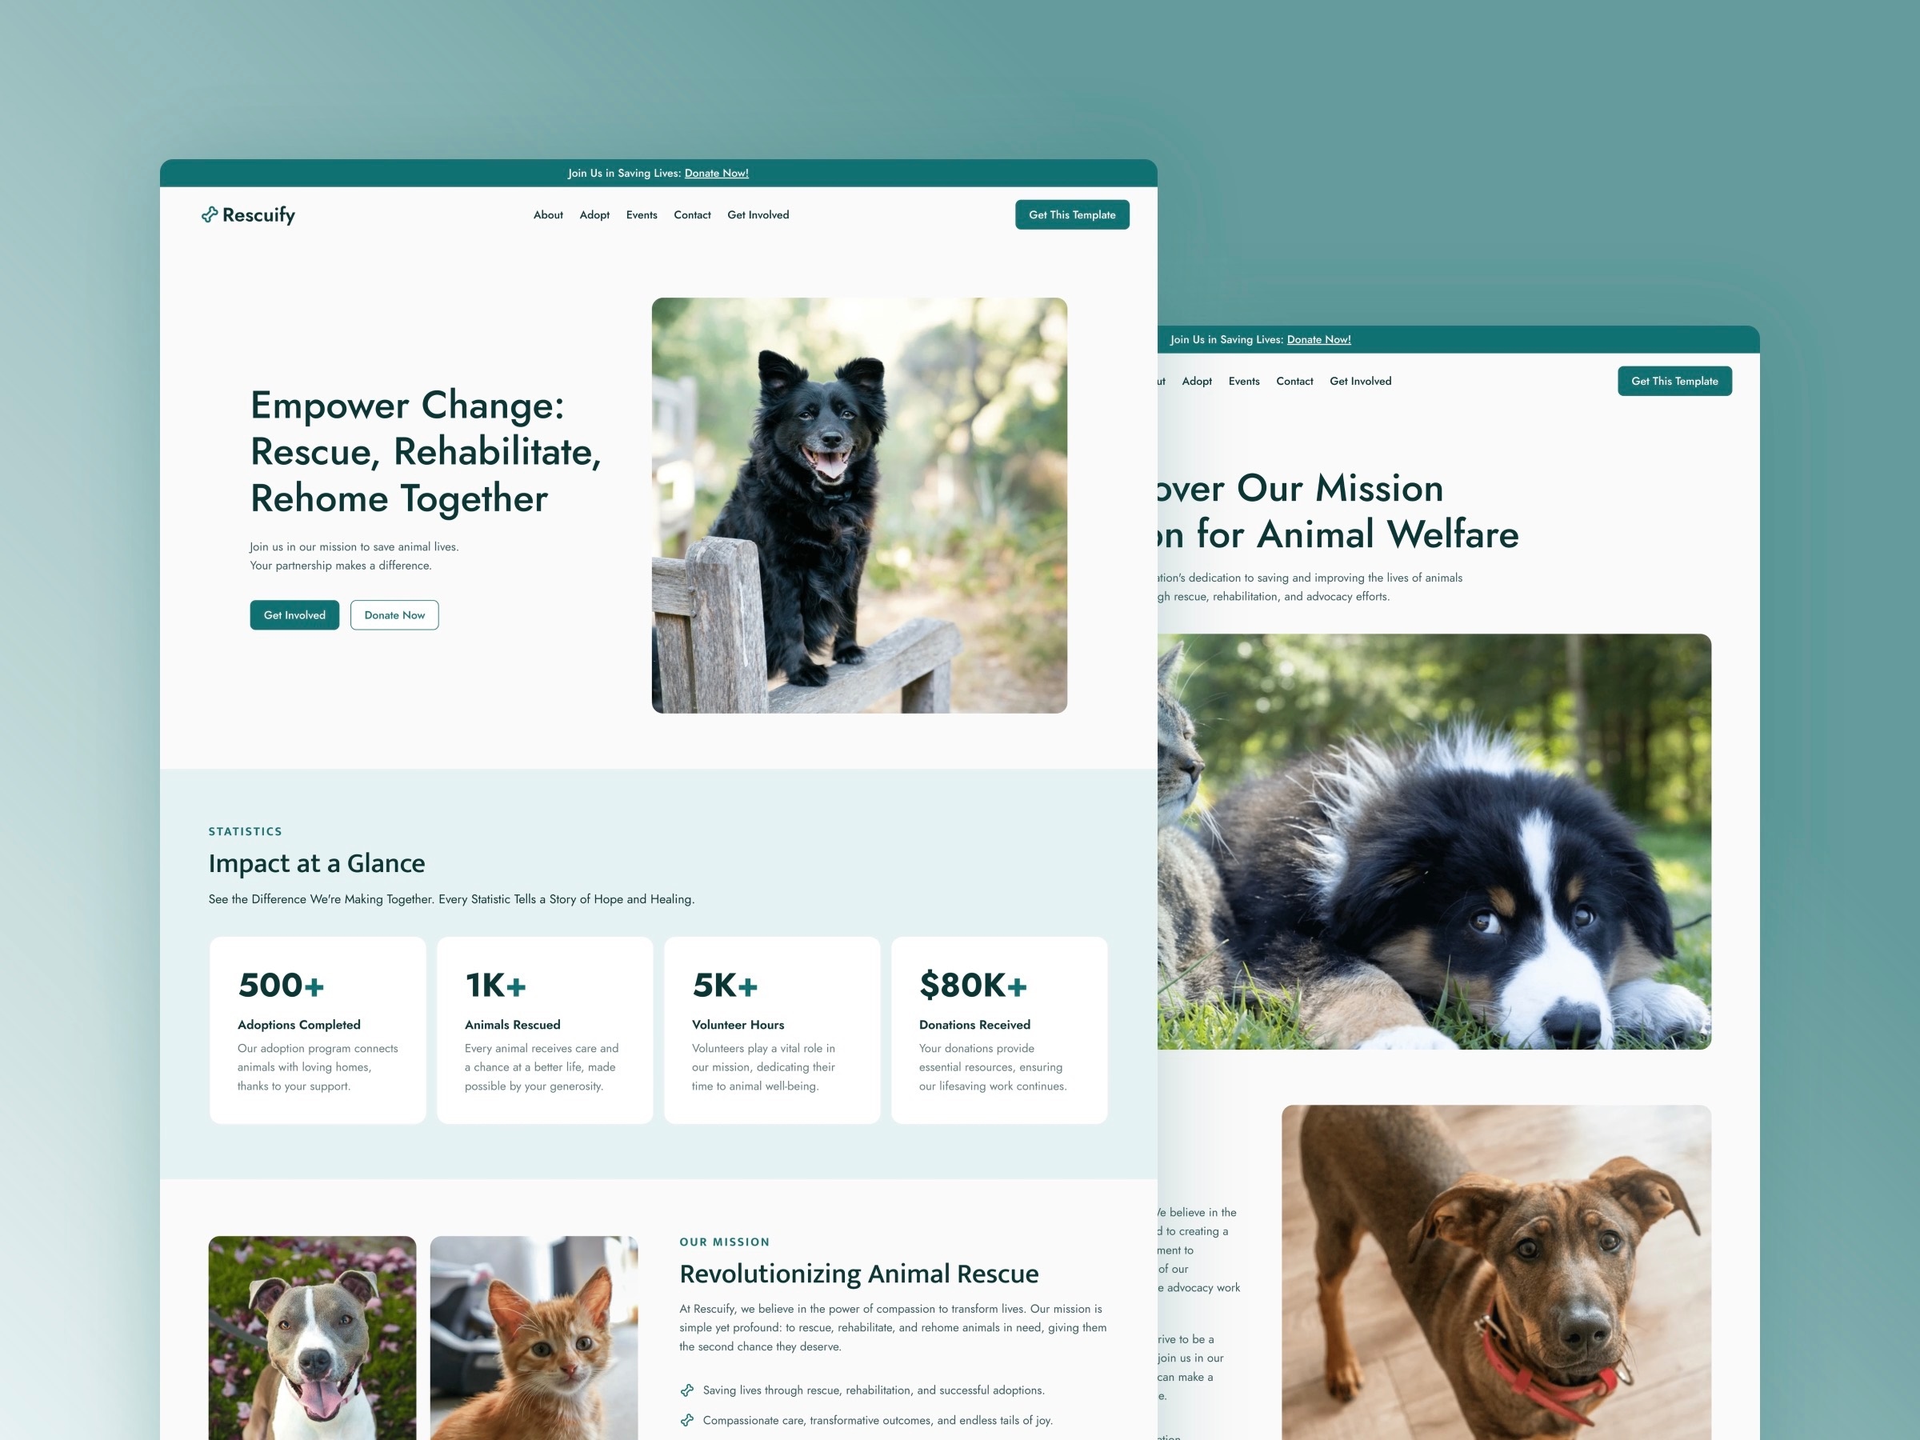This screenshot has width=1920, height=1440.
Task: Click the 'About' menu item in navigation
Action: click(x=547, y=214)
